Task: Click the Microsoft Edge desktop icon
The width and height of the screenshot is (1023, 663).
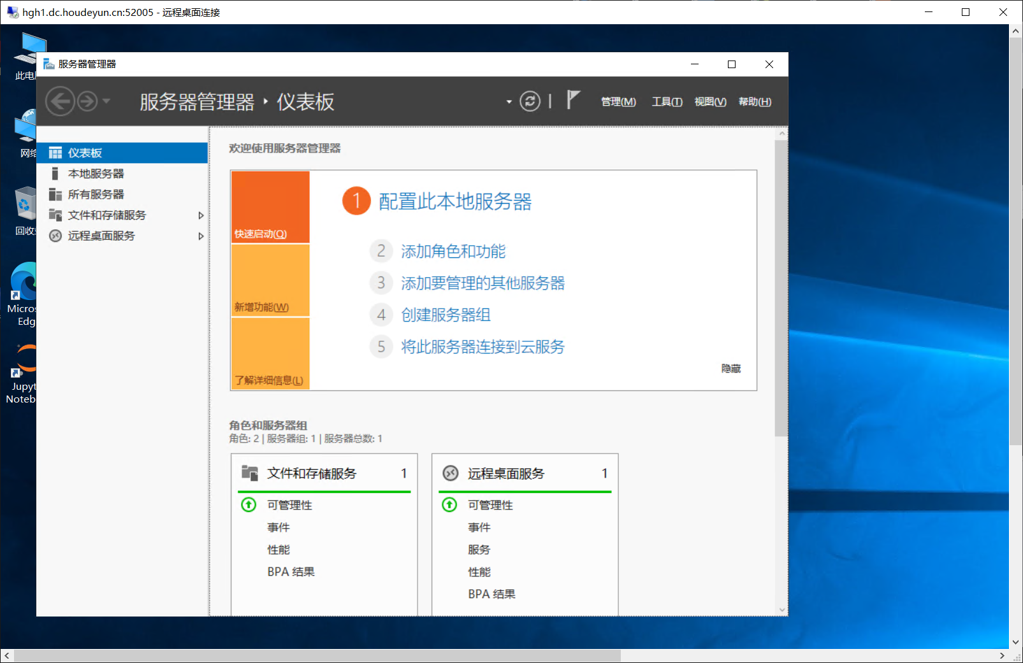Action: point(23,294)
